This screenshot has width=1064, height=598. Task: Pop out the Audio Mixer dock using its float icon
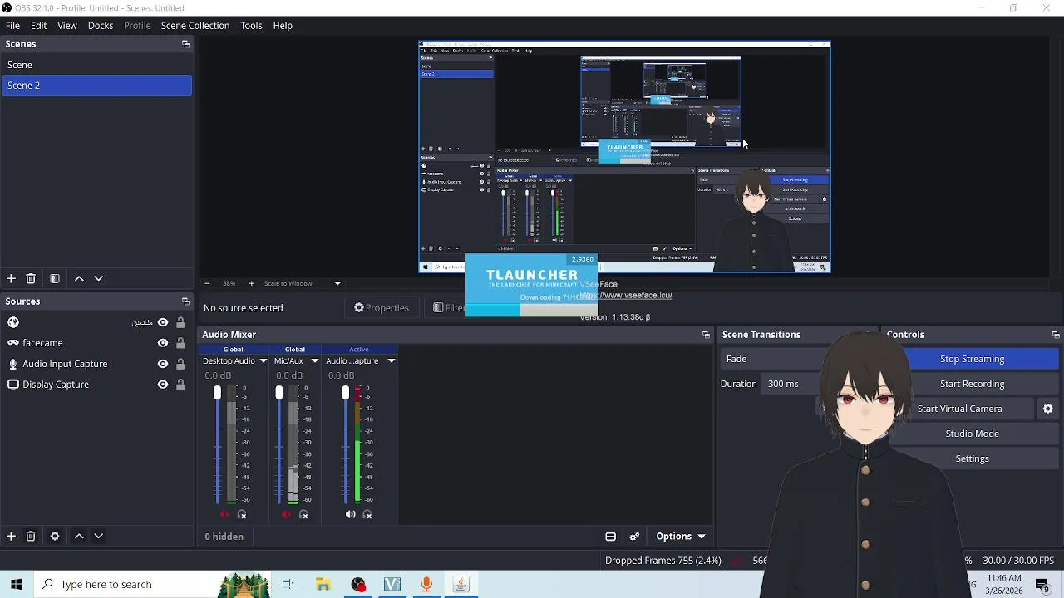pyautogui.click(x=706, y=335)
